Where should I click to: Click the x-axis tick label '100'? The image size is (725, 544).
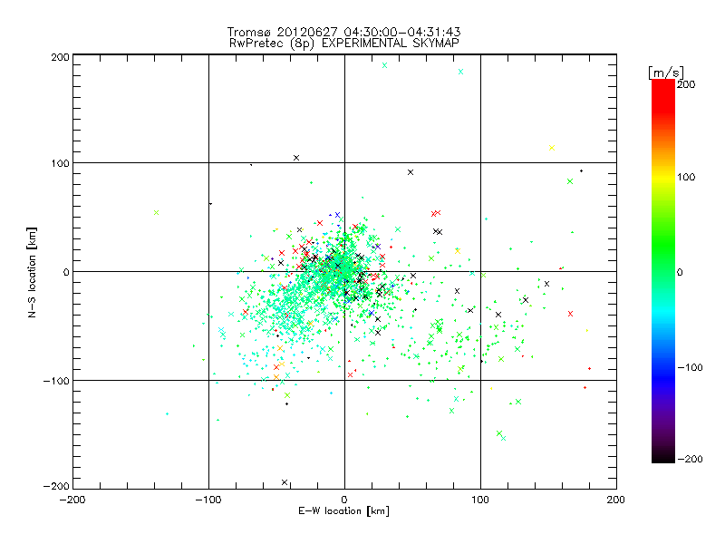[x=479, y=500]
